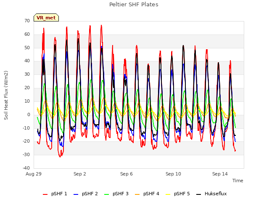The height and width of the screenshot is (202, 269).
Task: Click the Sep 14 x-axis tick label
Action: tap(220, 174)
